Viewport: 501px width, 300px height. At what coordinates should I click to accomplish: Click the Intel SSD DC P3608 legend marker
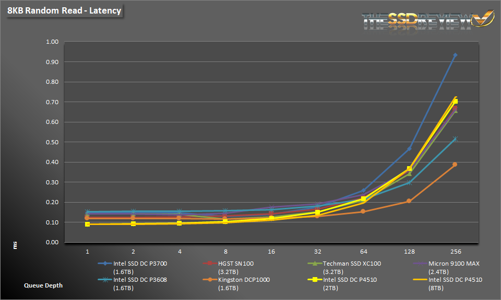105,280
